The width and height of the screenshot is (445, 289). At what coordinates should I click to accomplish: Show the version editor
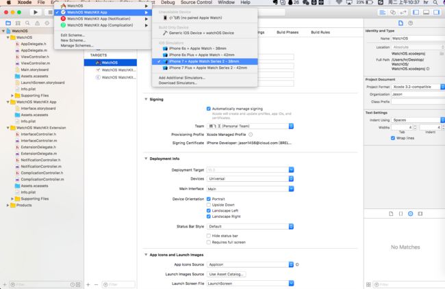pyautogui.click(x=403, y=12)
